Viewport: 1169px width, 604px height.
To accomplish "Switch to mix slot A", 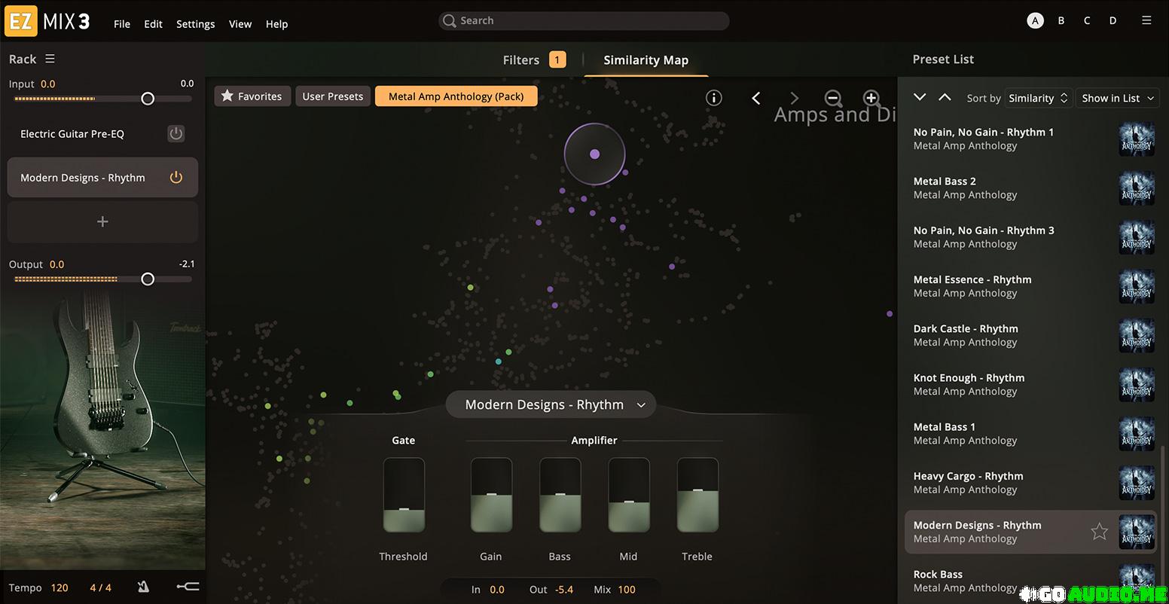I will [1036, 21].
